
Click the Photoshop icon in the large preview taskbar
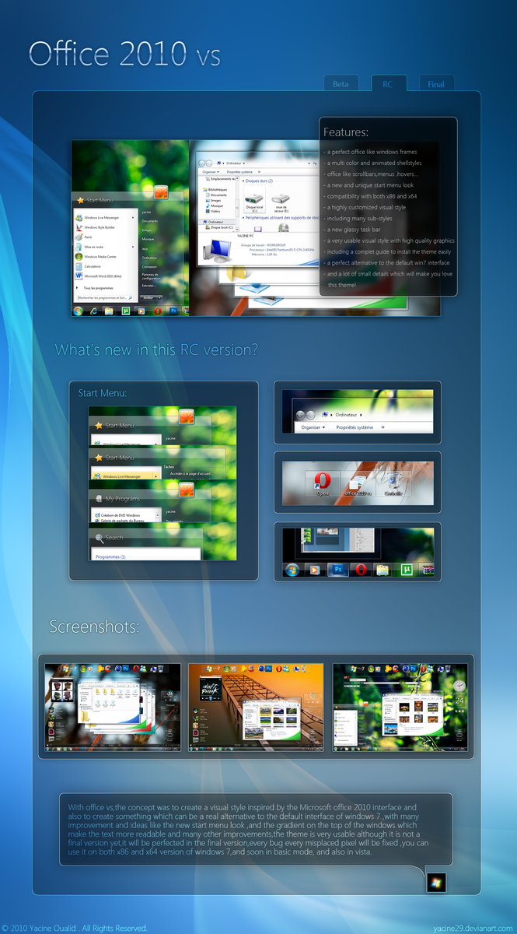173,311
